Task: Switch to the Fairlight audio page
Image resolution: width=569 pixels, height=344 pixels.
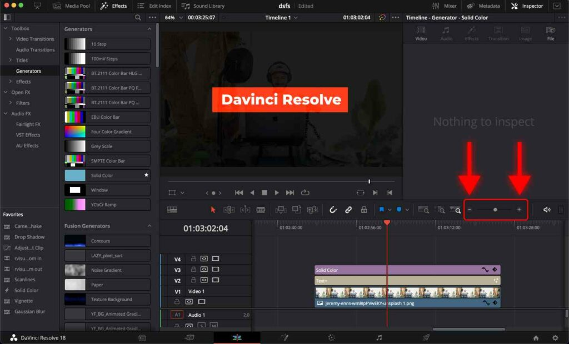Action: click(379, 337)
